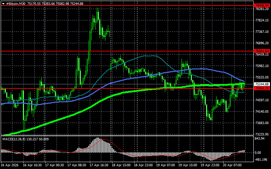Click the MACD zero level 0.00 label
Screen dimensions: 271x169
pos(258,153)
